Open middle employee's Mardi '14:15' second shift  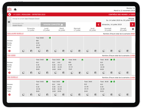point(60,65)
